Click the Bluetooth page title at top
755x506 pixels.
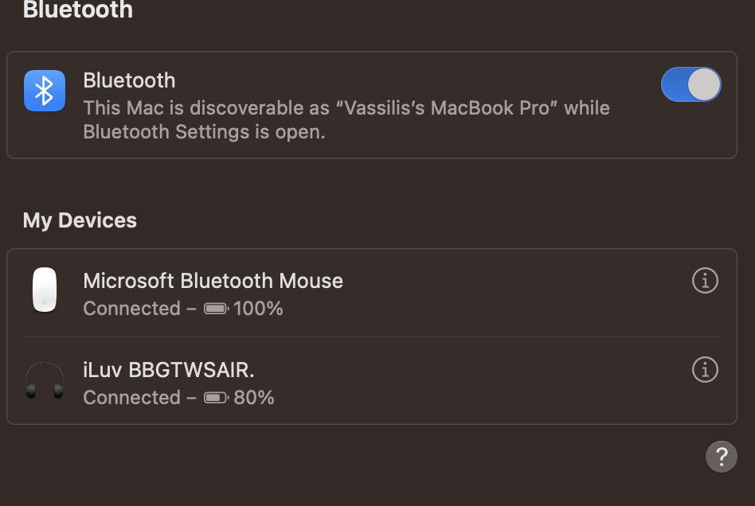coord(78,10)
